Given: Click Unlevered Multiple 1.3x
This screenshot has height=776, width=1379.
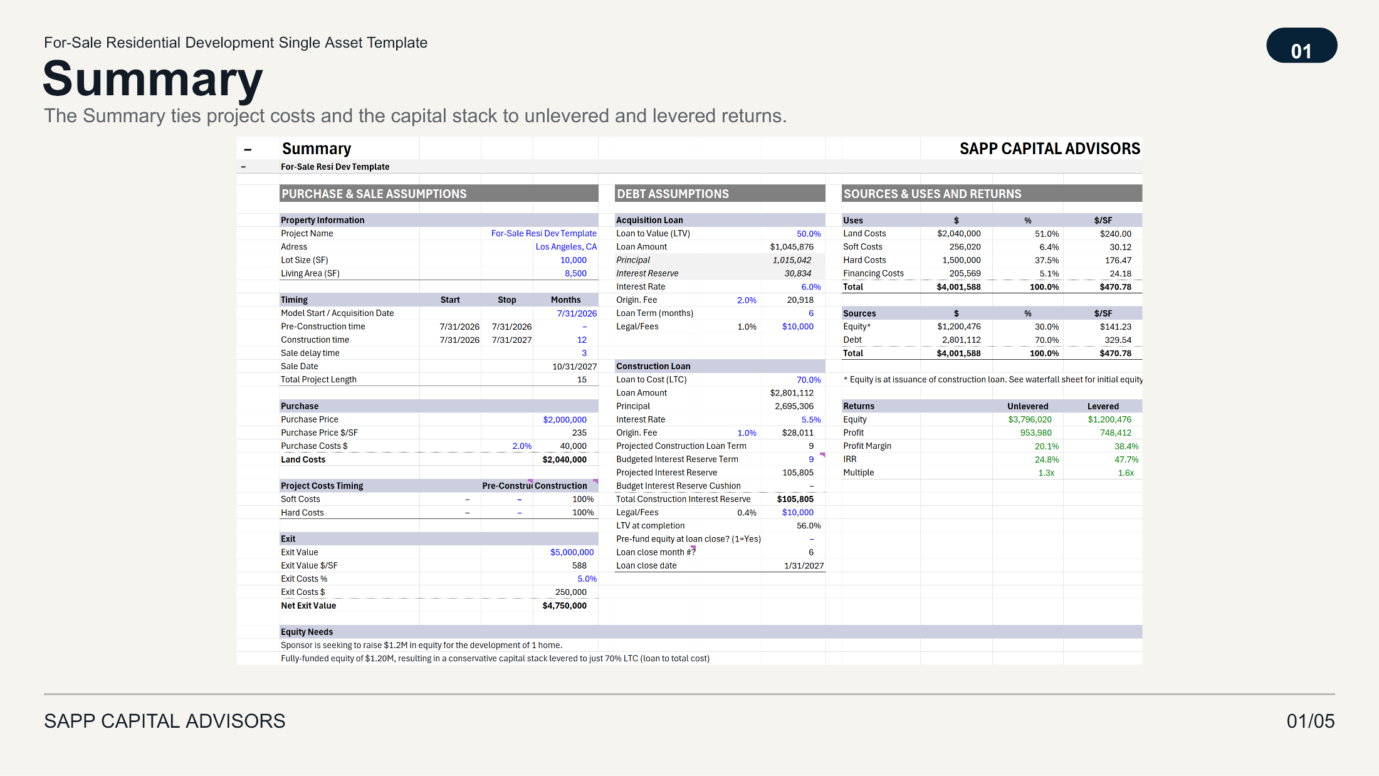Looking at the screenshot, I should pos(1046,473).
